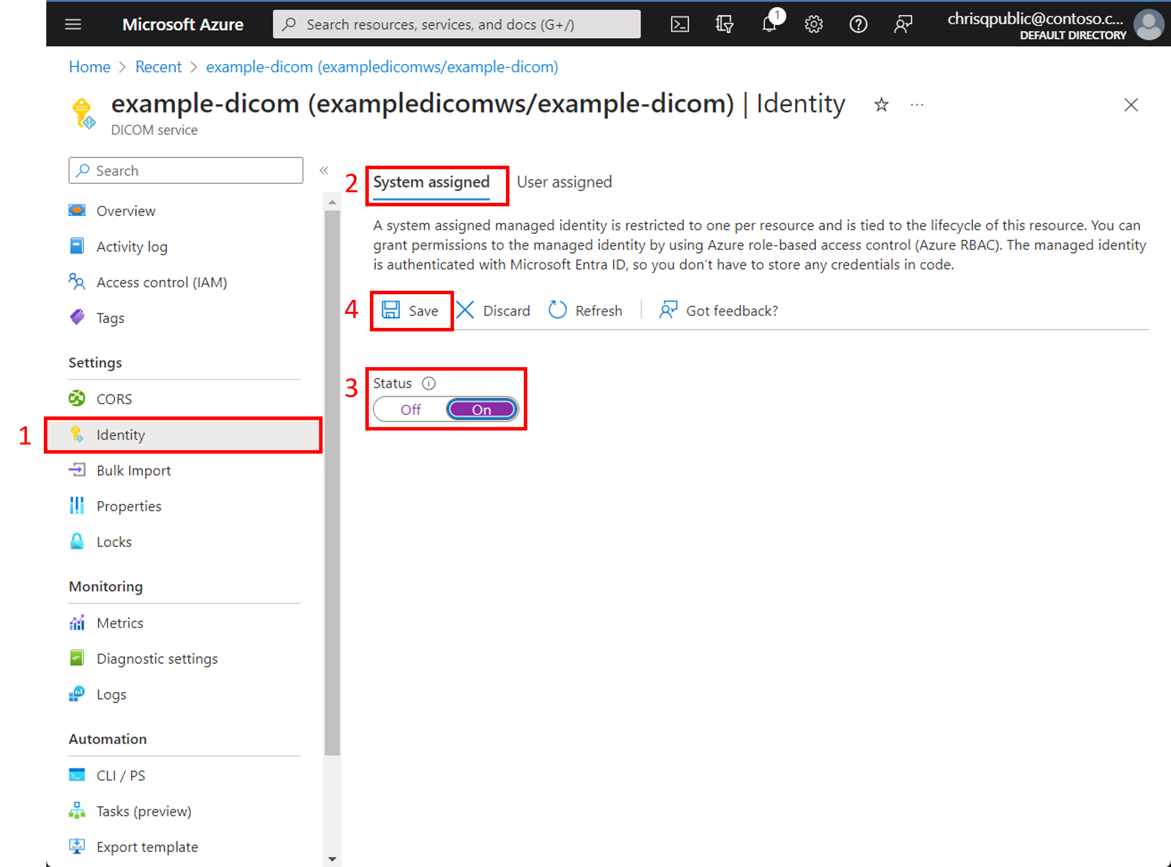The image size is (1171, 867).
Task: Open directories and subscriptions filter icon
Action: (x=724, y=24)
